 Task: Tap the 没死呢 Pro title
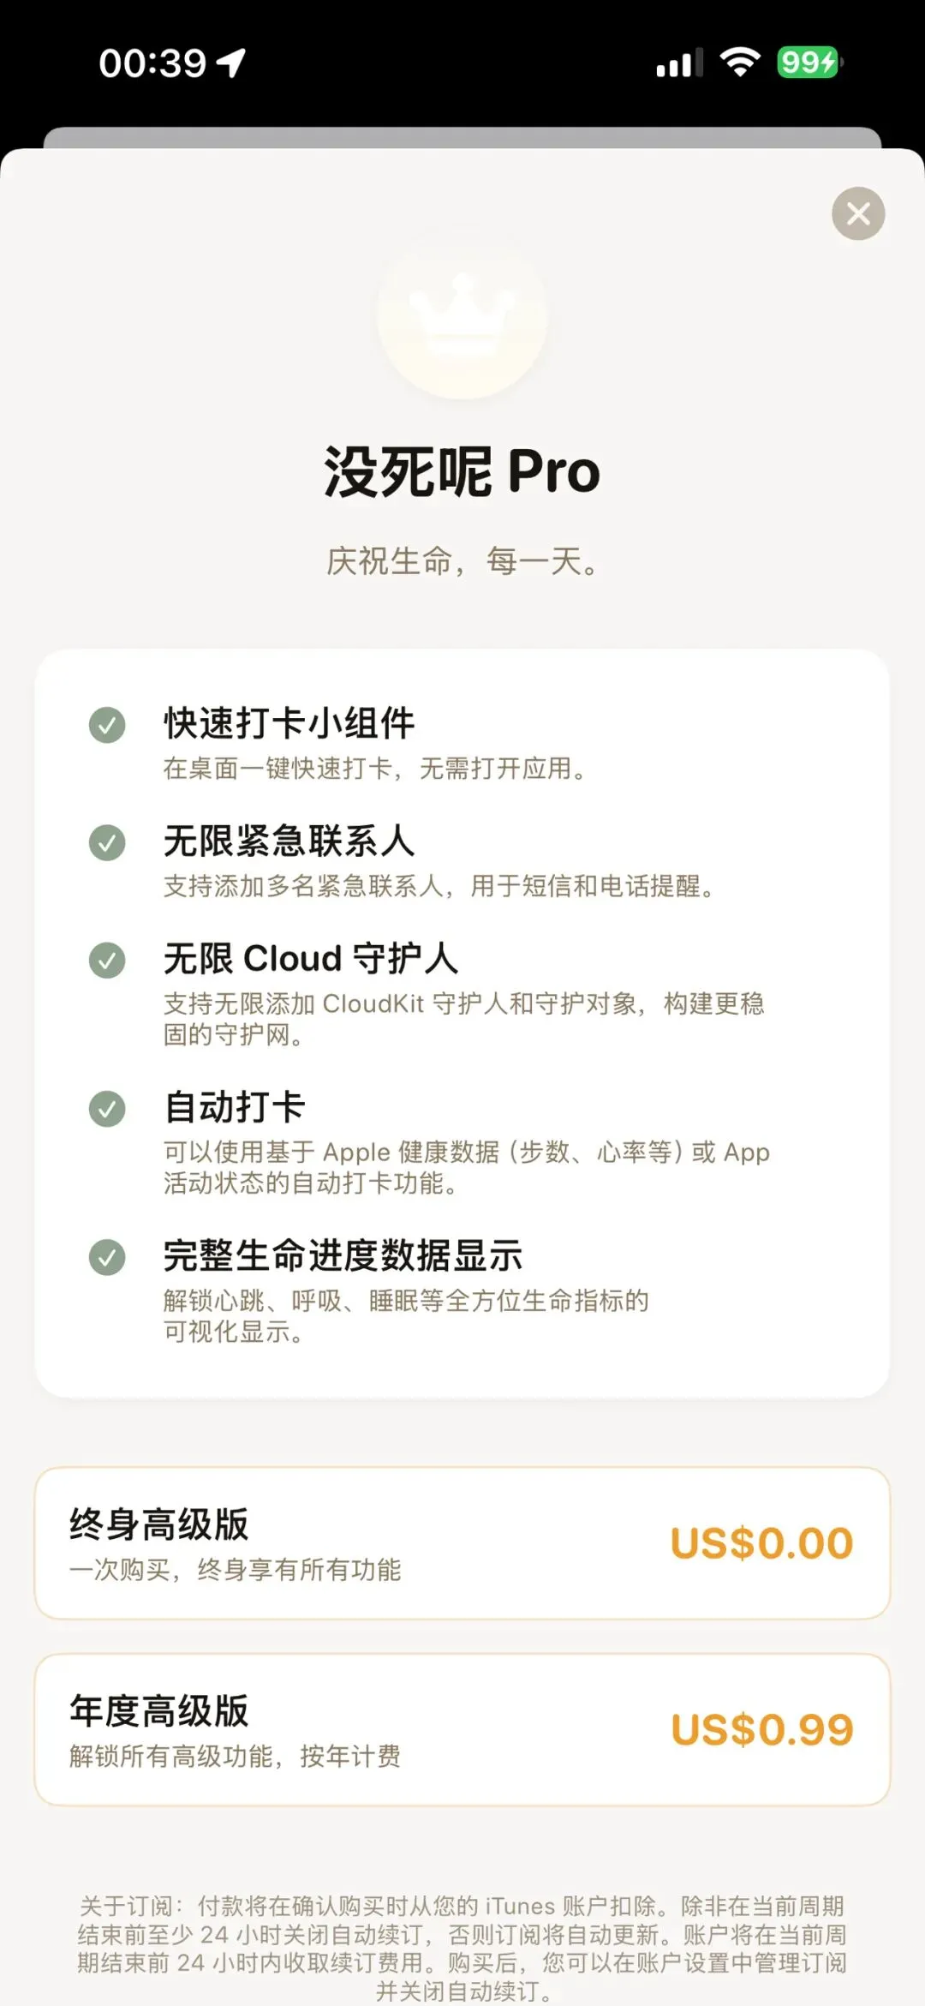(x=462, y=471)
